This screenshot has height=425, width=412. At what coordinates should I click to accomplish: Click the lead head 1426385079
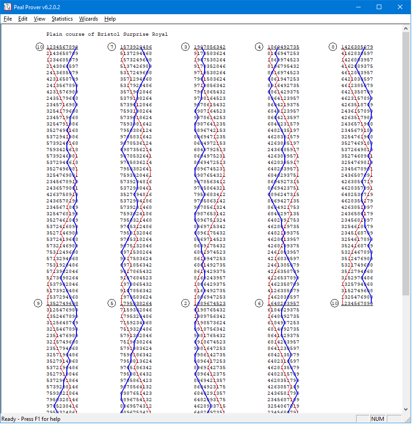(x=357, y=47)
